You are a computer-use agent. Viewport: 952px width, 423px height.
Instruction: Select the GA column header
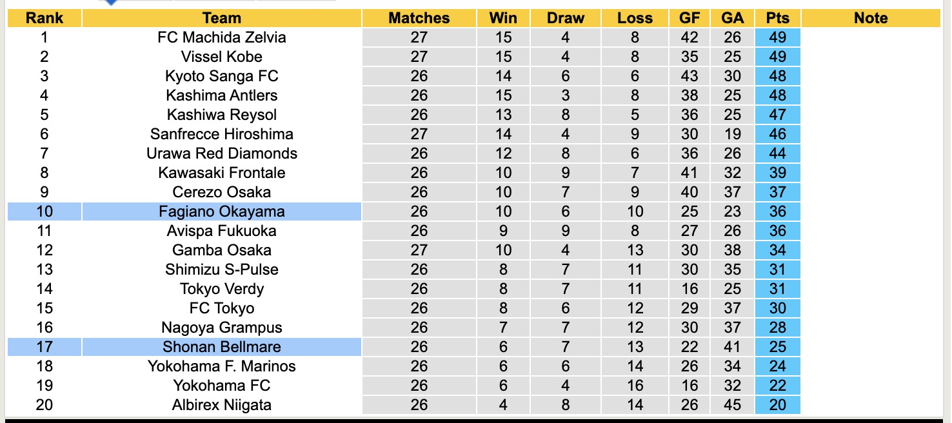732,18
